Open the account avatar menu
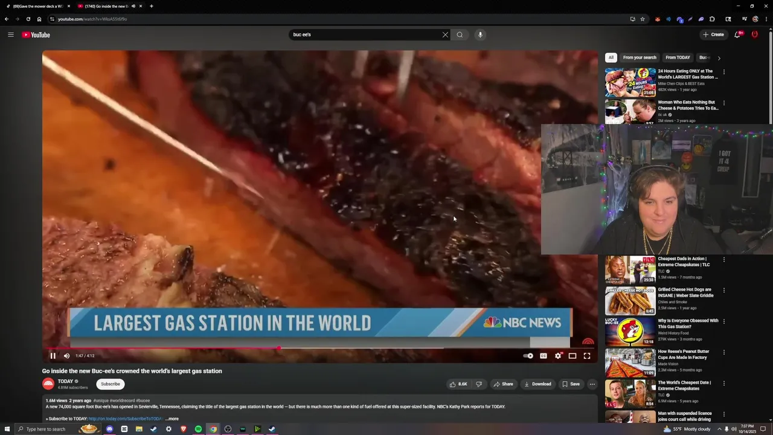The width and height of the screenshot is (773, 435). [754, 34]
